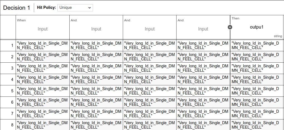Click row 3 cell in the When column
284x130 pixels.
pos(43,68)
